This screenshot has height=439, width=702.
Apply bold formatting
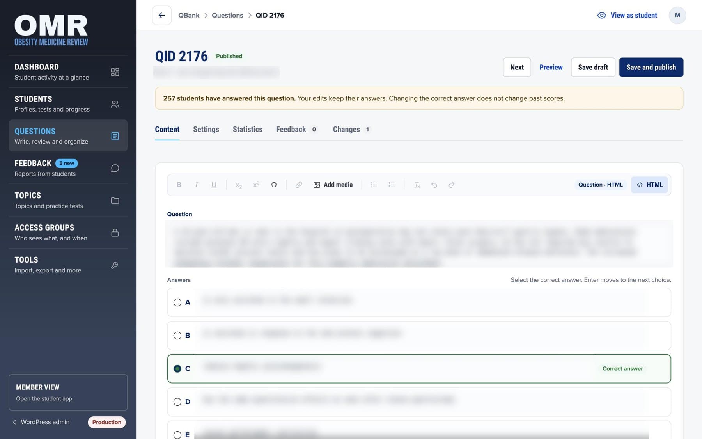(x=179, y=185)
